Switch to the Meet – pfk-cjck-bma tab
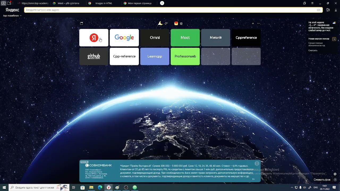Viewport: 340px width, 191px height. tap(68, 3)
